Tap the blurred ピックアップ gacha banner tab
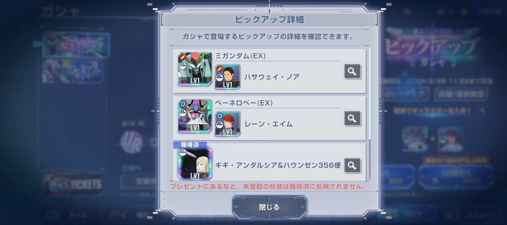507x225 pixels. (76, 45)
